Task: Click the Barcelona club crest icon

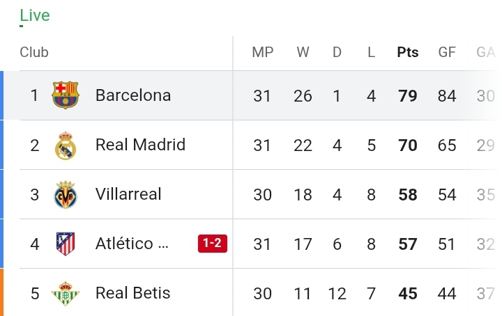Action: 66,95
